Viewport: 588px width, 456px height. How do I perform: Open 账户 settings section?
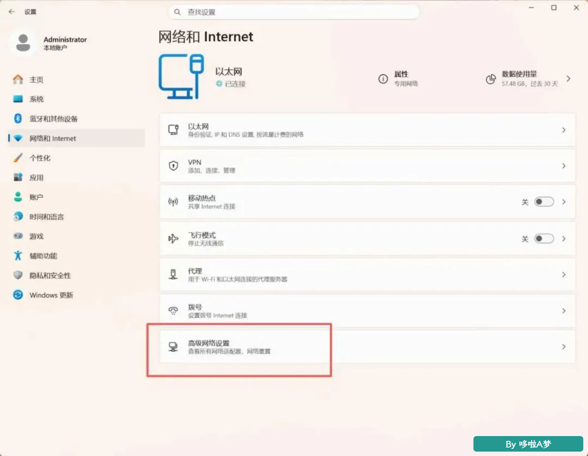pyautogui.click(x=77, y=197)
